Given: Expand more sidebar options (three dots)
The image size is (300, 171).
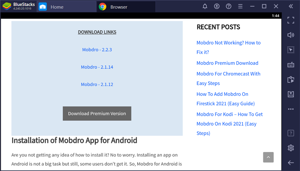Looking at the screenshot, I should pyautogui.click(x=291, y=109).
